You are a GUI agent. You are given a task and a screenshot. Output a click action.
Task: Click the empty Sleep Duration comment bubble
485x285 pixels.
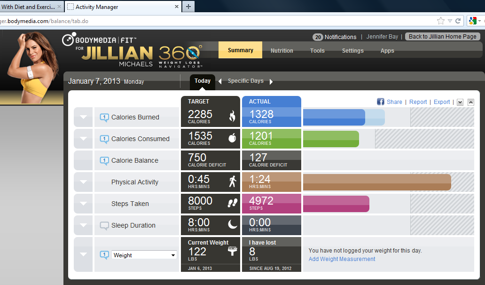click(104, 226)
